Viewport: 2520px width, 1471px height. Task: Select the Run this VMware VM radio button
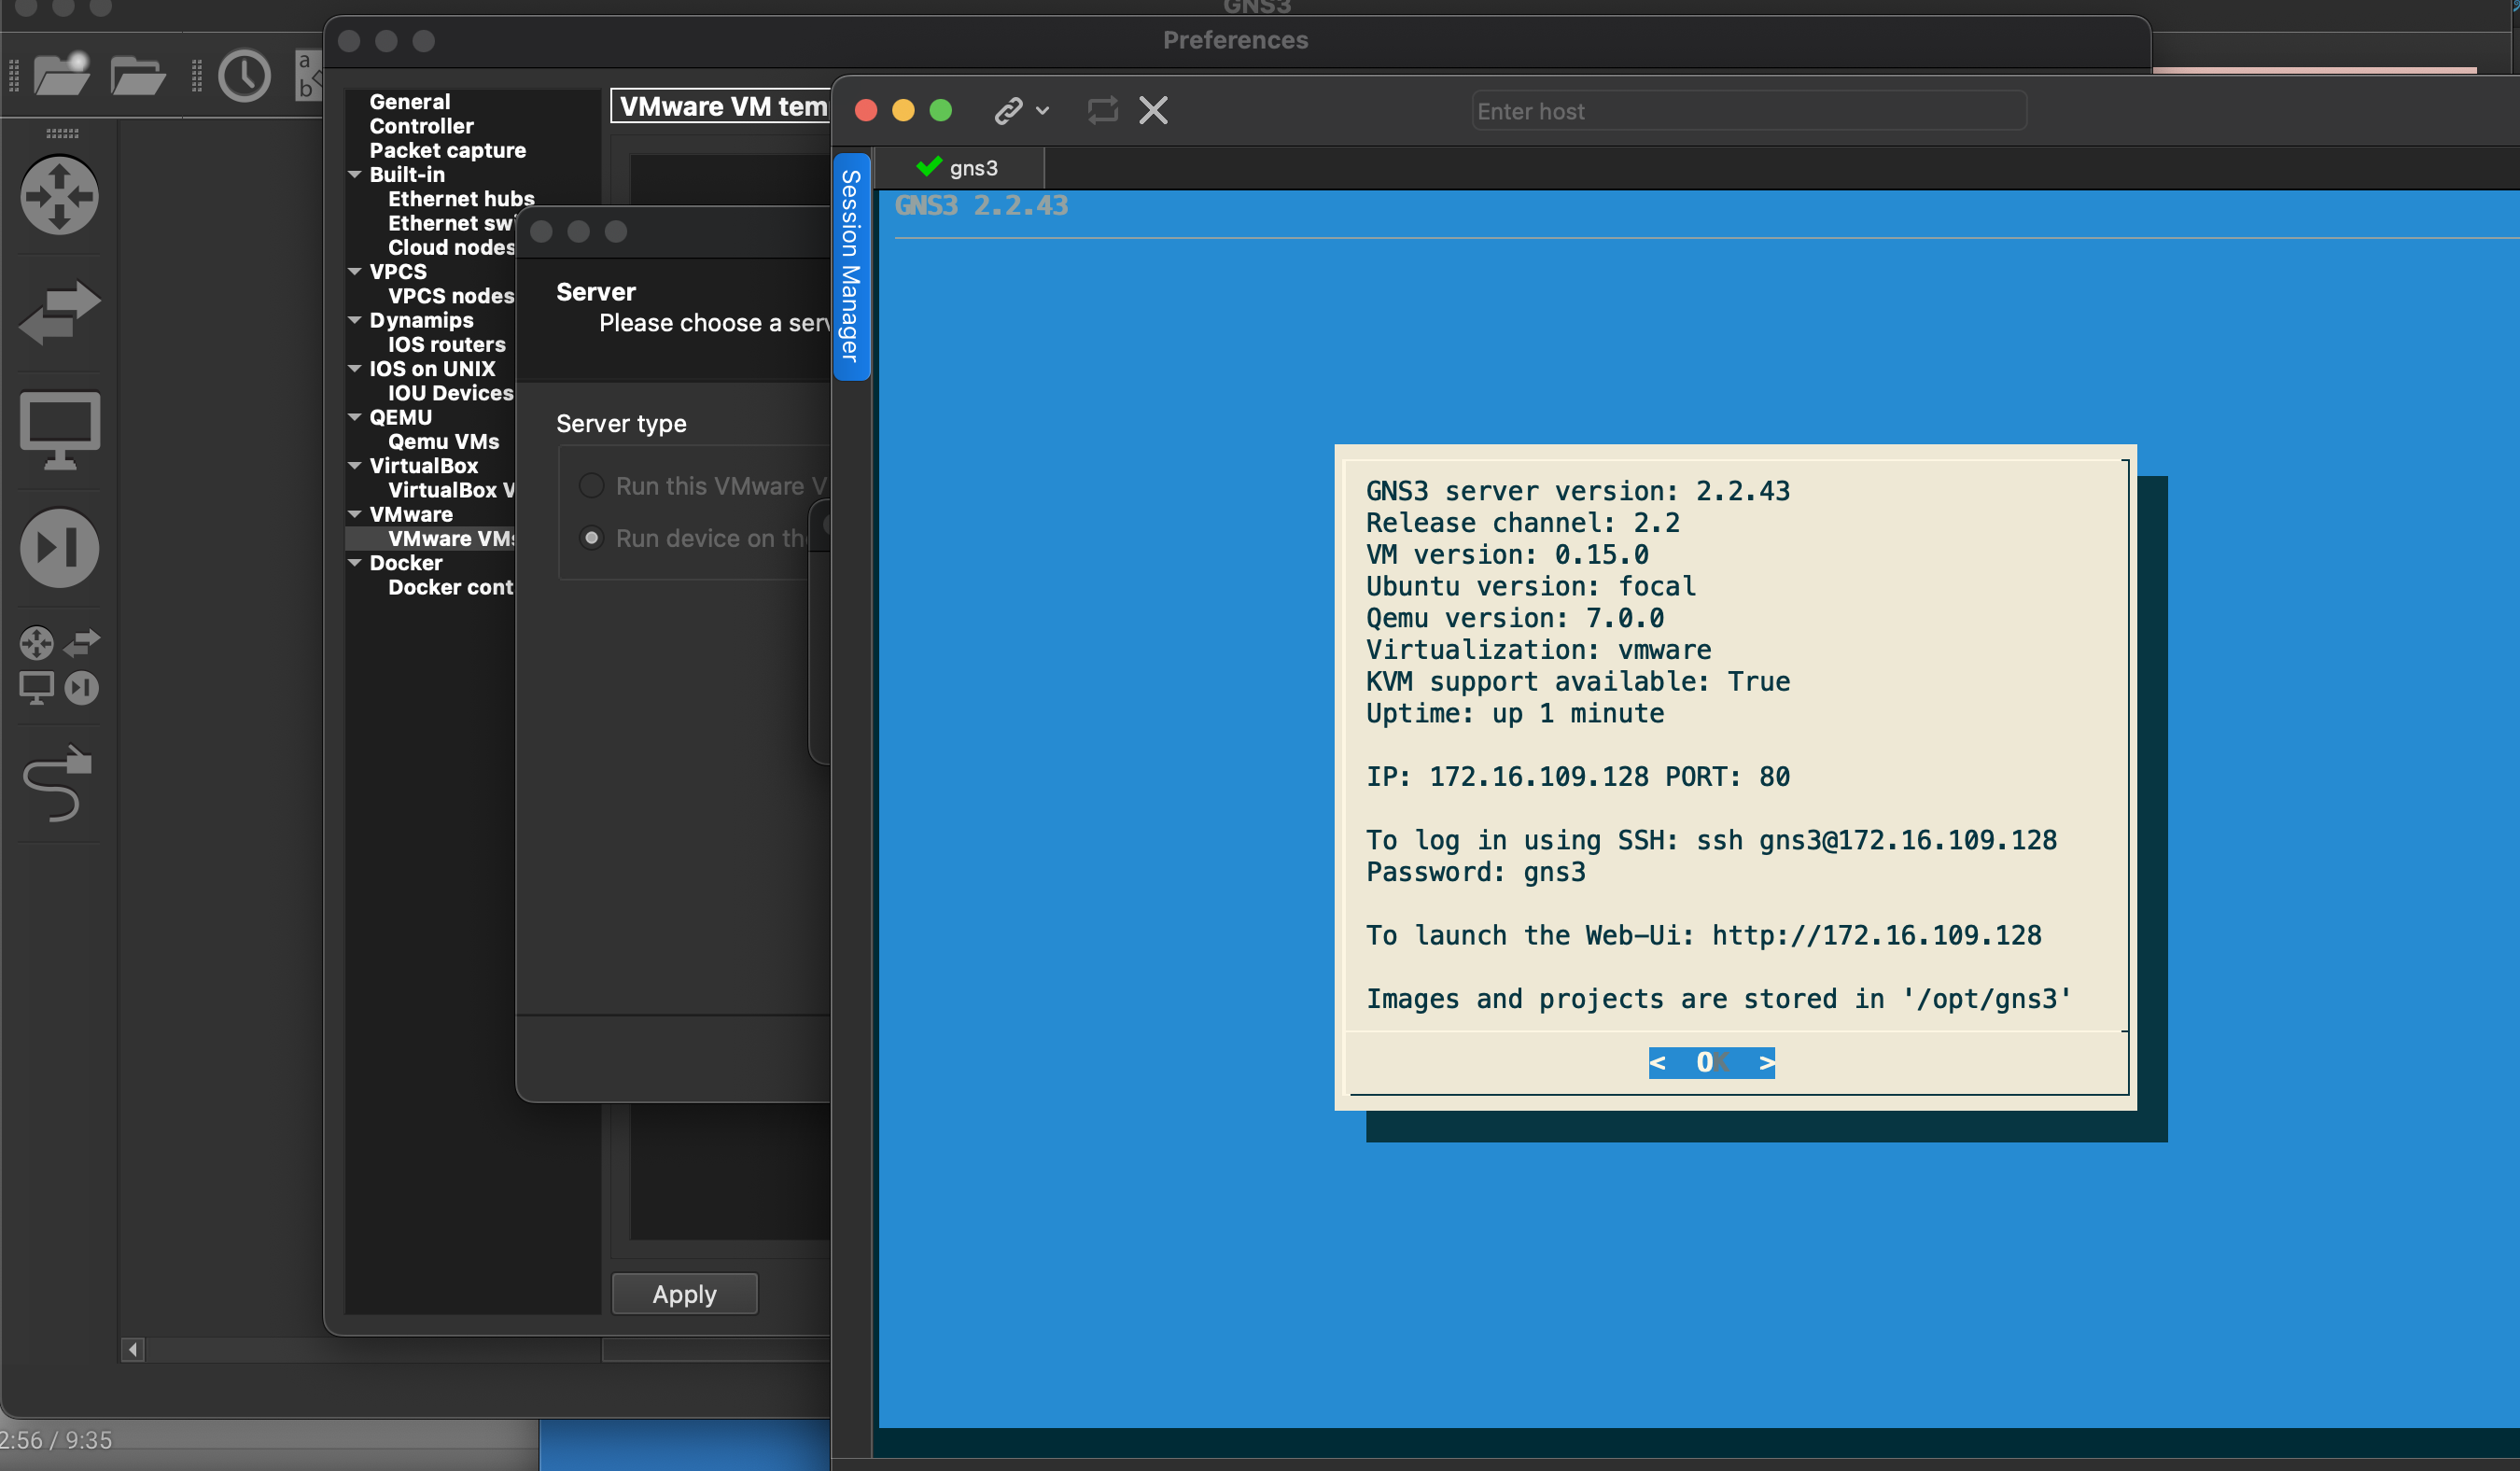592,485
